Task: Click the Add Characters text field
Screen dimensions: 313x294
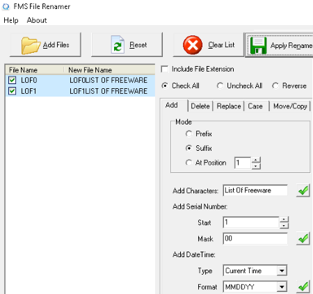Action: pos(255,190)
